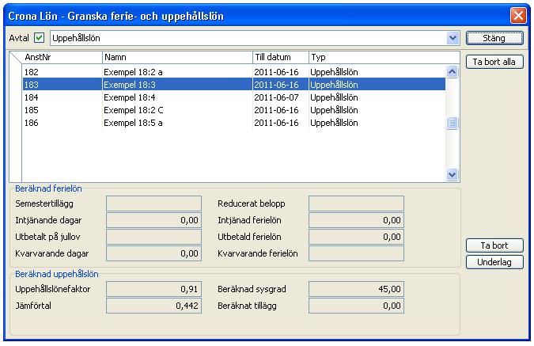Viewport: 534px width, 346px height.
Task: Click the list corner select-all cell
Action: coord(16,57)
